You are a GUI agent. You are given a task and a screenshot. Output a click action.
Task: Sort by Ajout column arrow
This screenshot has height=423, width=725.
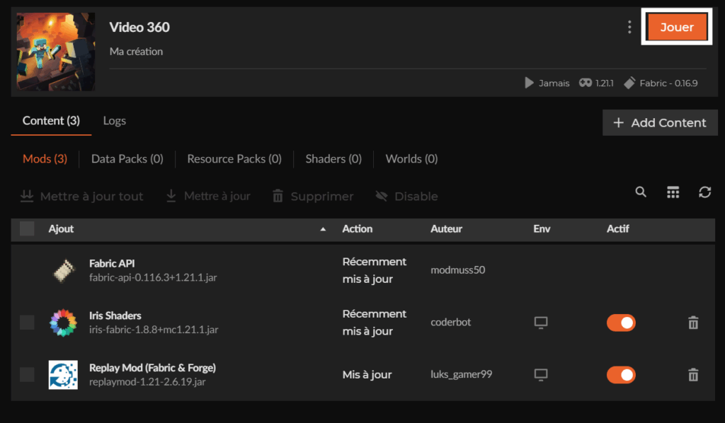[x=323, y=229]
